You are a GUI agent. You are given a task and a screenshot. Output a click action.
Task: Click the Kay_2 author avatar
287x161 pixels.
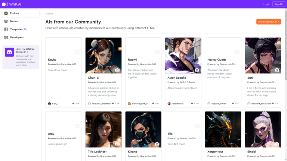(x=49, y=104)
